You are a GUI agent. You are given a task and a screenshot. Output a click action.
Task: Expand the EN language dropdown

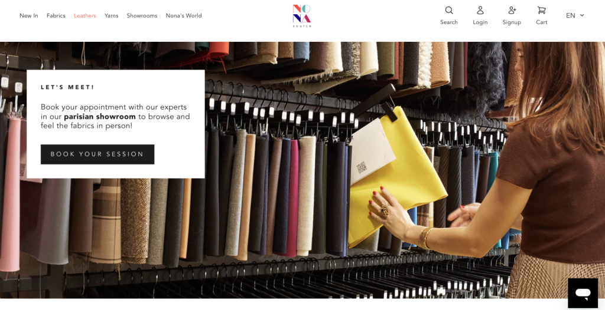pos(575,15)
